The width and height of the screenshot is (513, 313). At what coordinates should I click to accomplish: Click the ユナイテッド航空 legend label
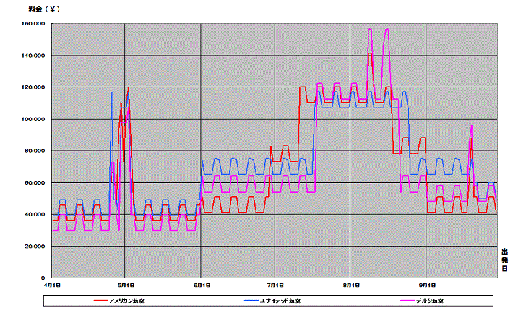pyautogui.click(x=280, y=301)
